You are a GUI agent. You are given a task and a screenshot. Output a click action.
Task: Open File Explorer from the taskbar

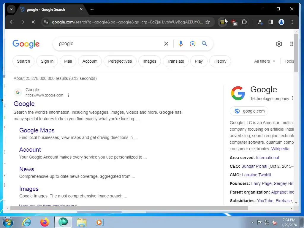click(x=82, y=222)
